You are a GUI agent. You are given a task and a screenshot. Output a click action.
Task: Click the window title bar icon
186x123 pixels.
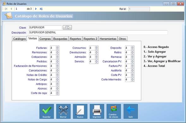point(4,4)
